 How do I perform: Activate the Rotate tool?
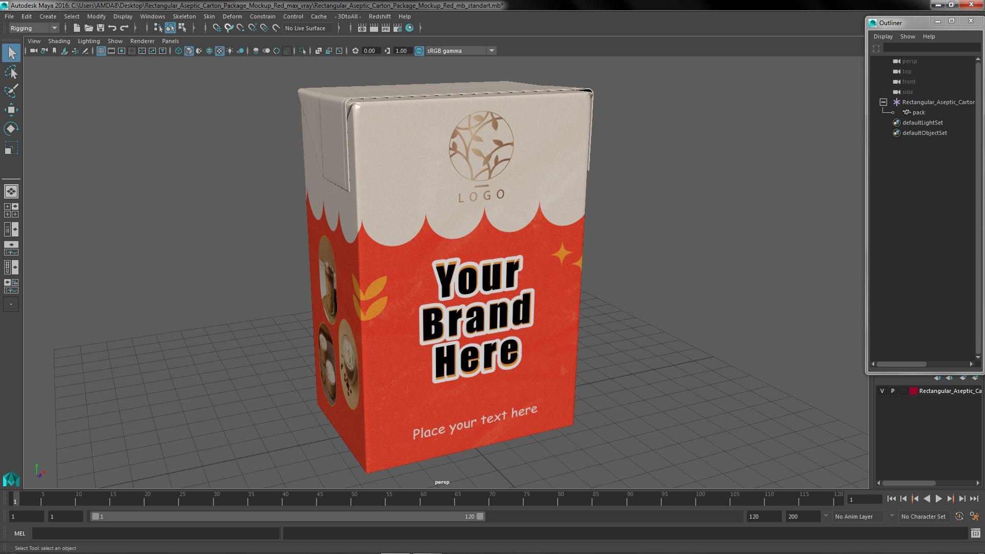point(11,129)
